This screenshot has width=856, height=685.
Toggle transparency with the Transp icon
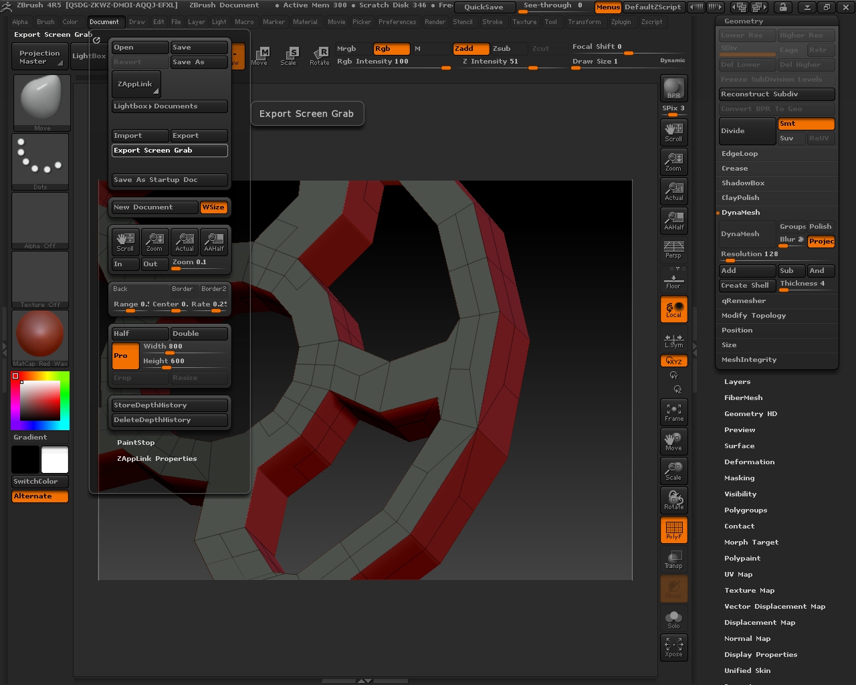click(673, 559)
